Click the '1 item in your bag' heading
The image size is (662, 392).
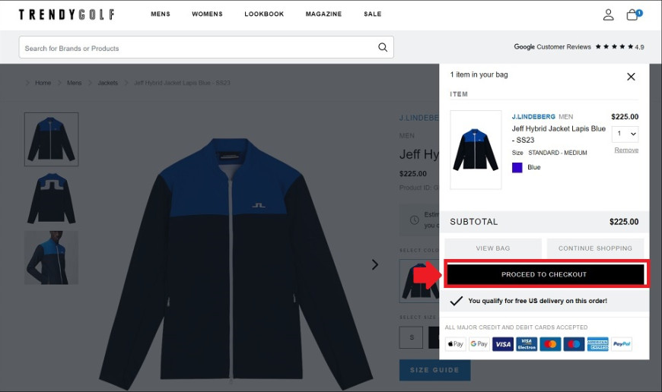(x=479, y=74)
